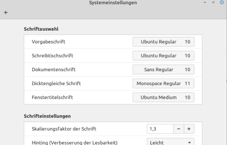Viewport: 227px width, 145px height.
Task: Select the Fenstertitelschrift row label
Action: [x=52, y=97]
